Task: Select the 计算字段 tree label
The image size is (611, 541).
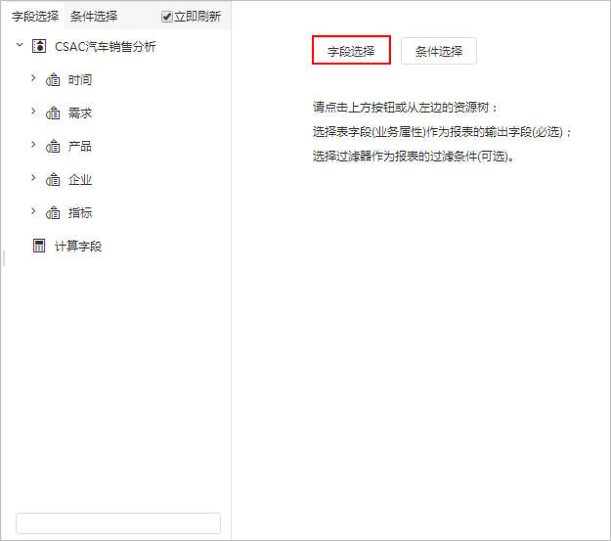Action: [78, 247]
